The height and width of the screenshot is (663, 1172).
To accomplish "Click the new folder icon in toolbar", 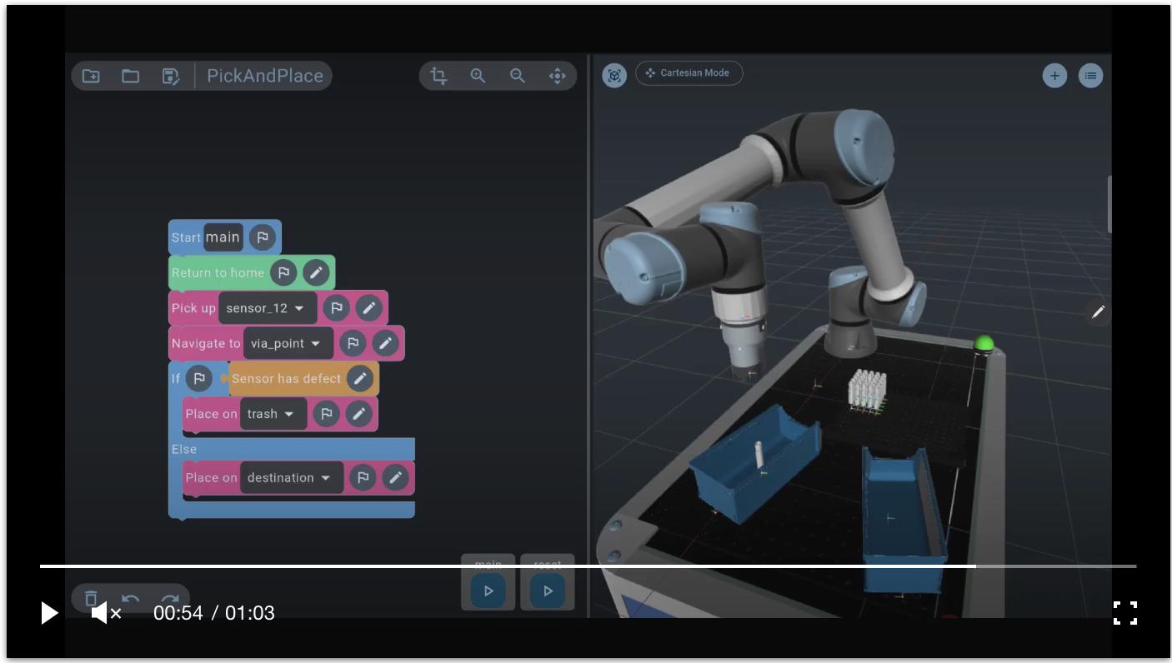I will click(x=91, y=76).
